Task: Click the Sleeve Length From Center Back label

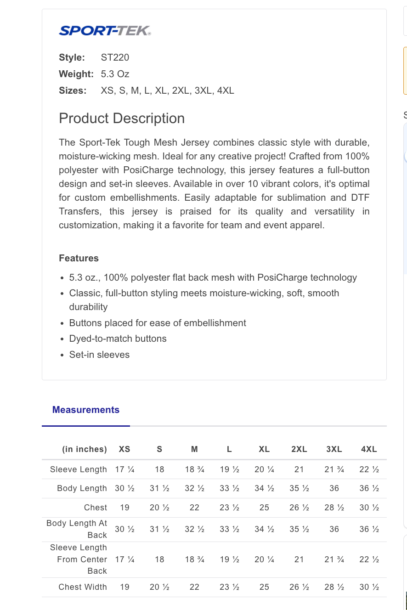Action: [79, 559]
